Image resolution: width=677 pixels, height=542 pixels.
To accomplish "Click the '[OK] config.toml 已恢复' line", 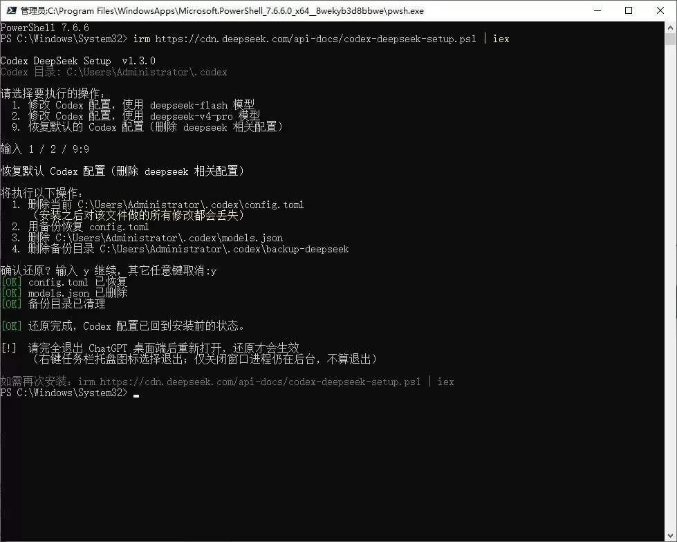I will (64, 282).
